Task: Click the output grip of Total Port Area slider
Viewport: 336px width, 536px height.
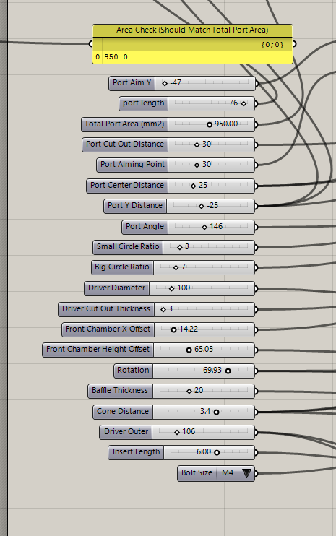Action: tap(257, 124)
